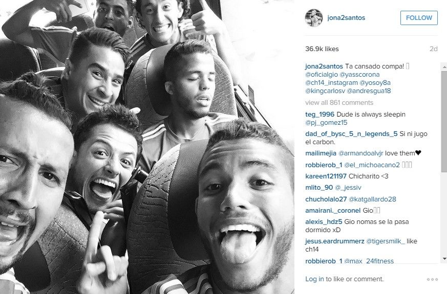Open the kareen121197 commenter profile

(326, 176)
